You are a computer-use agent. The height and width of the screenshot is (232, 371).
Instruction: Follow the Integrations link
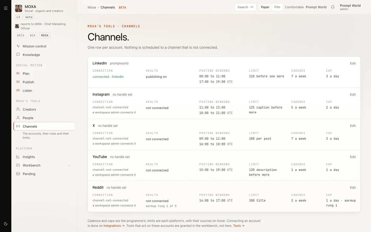(114, 226)
